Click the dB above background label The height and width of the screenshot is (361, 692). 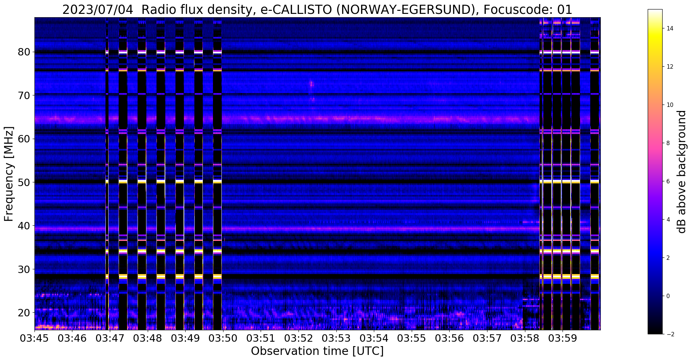pyautogui.click(x=682, y=172)
